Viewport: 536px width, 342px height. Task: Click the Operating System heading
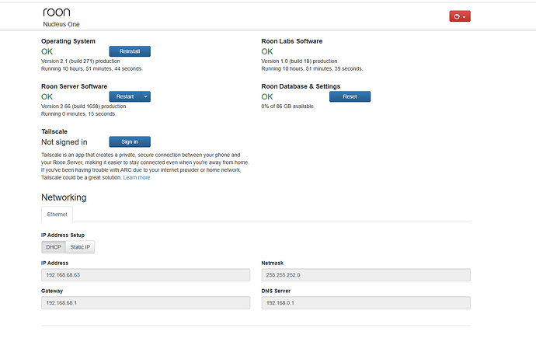point(68,41)
